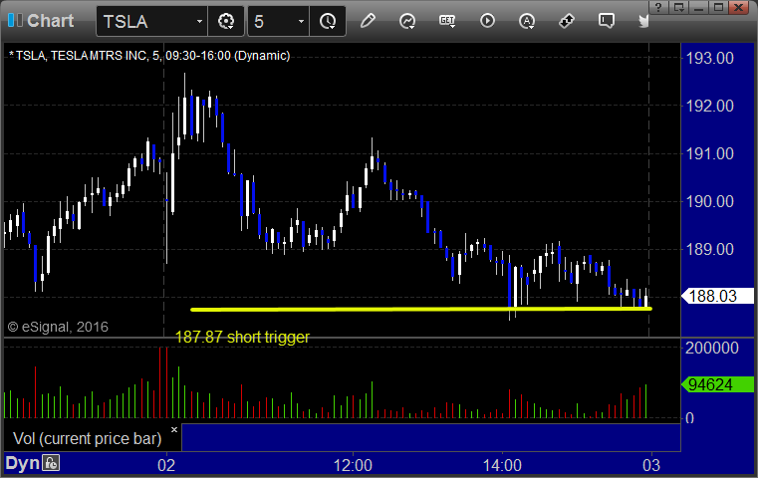Click the 187.87 short trigger annotation
758x478 pixels.
[x=242, y=337]
